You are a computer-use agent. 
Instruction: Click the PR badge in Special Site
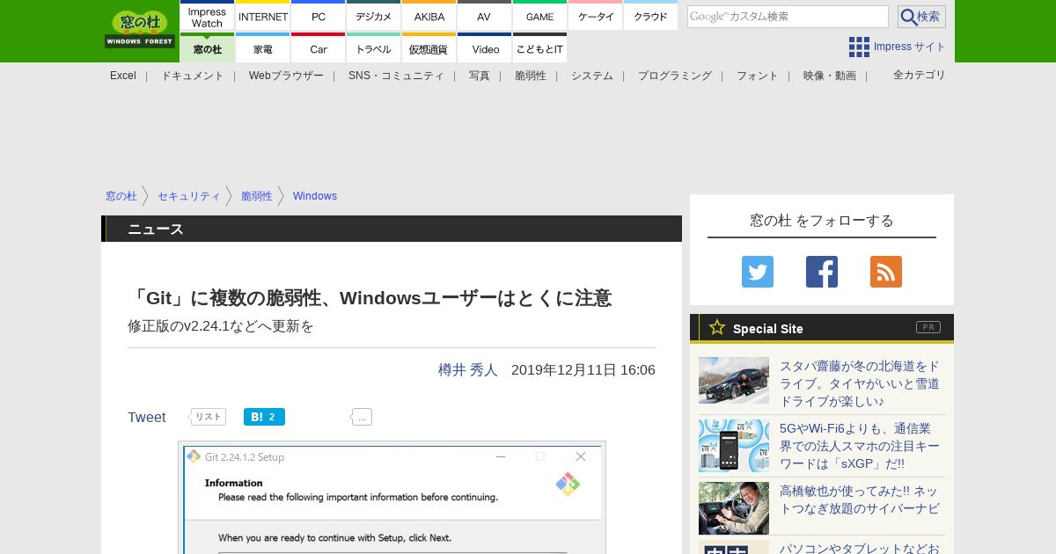(928, 327)
